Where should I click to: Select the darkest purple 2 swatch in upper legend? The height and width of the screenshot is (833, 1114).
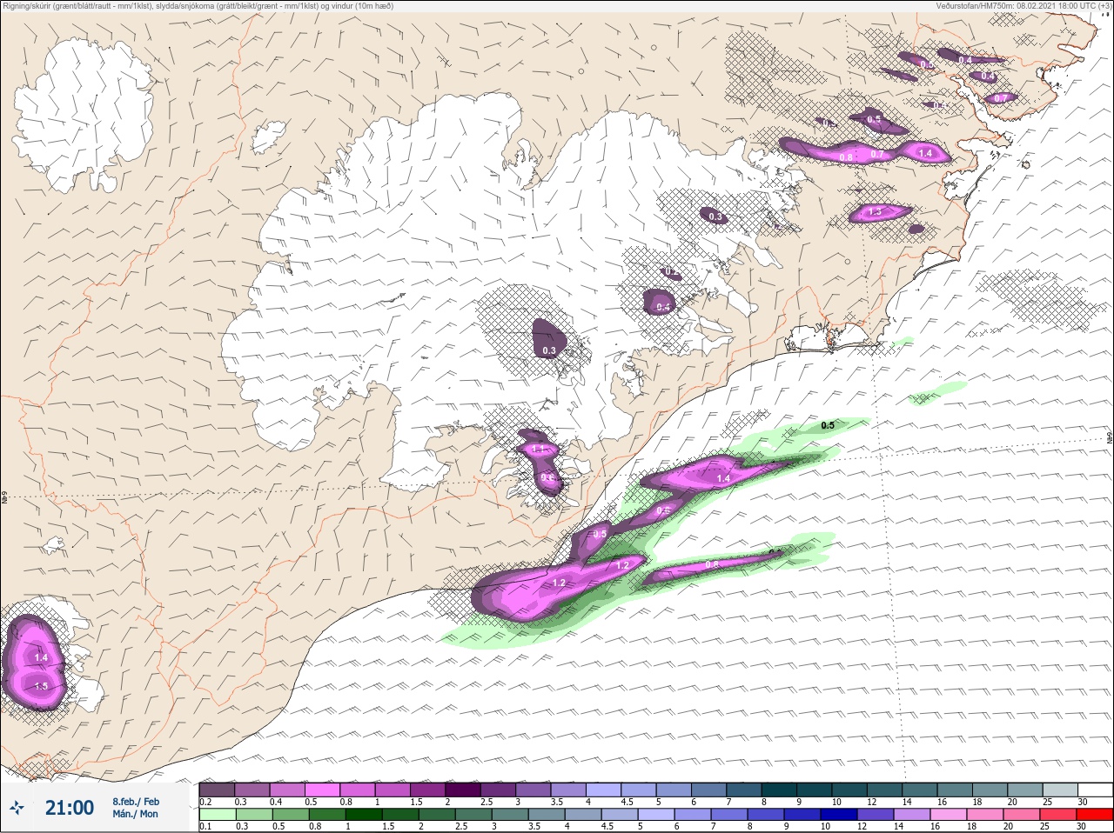click(464, 790)
